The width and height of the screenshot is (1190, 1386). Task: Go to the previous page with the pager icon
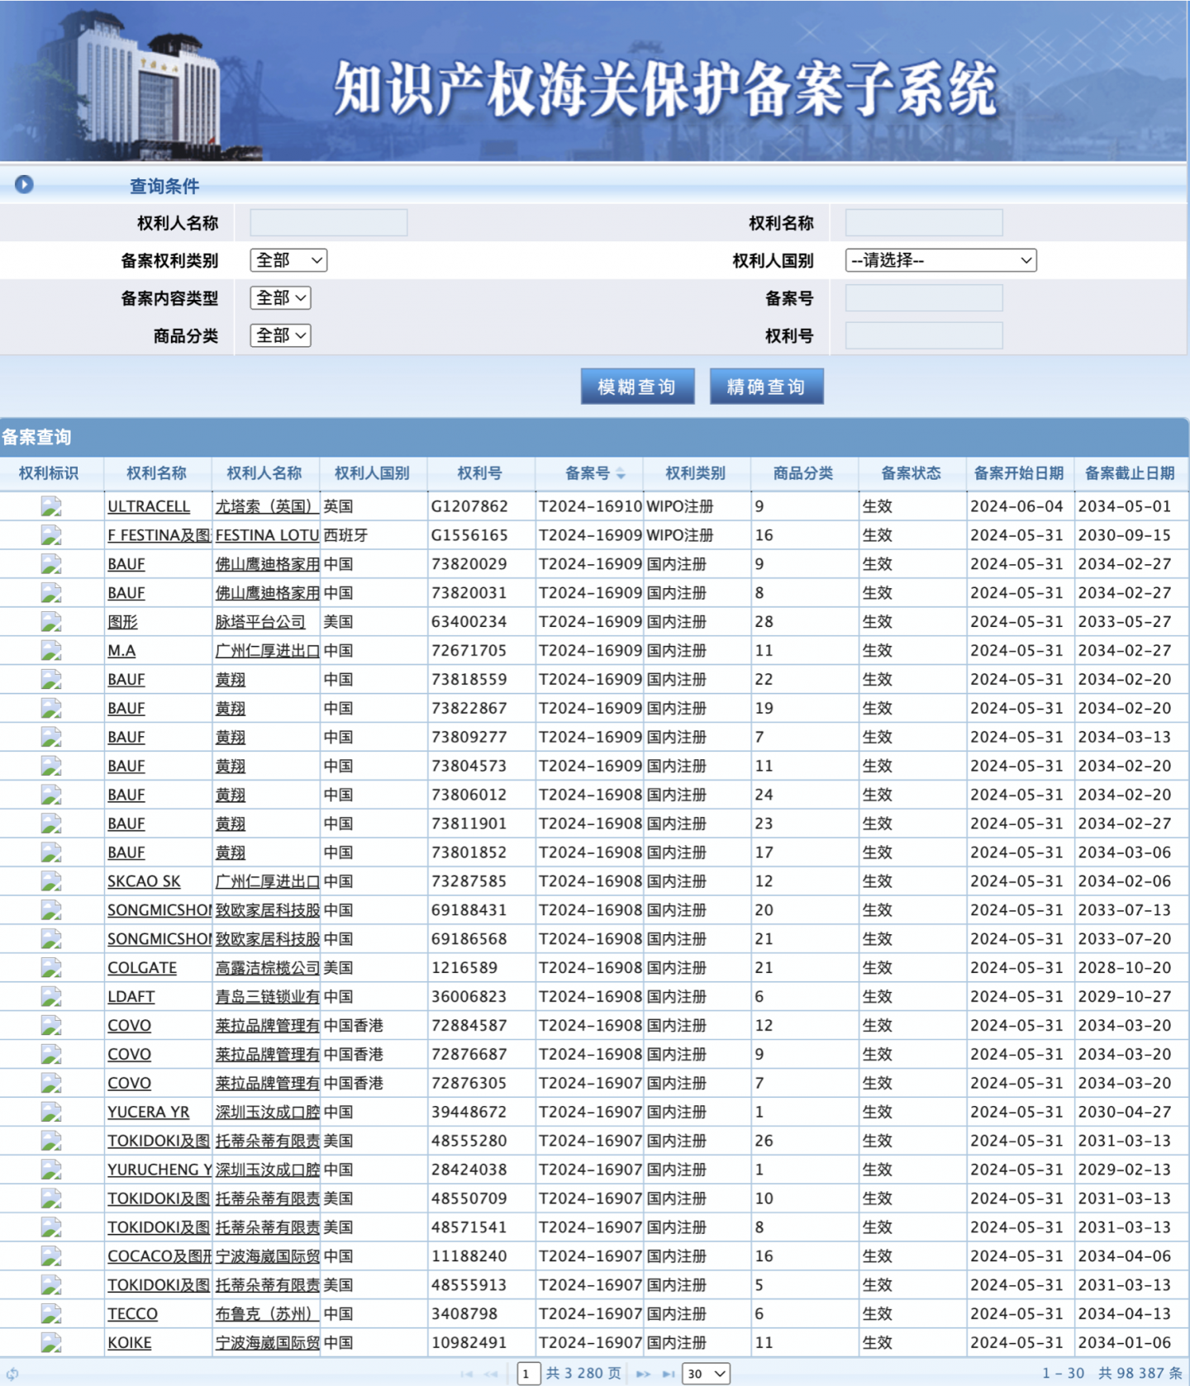coord(492,1374)
